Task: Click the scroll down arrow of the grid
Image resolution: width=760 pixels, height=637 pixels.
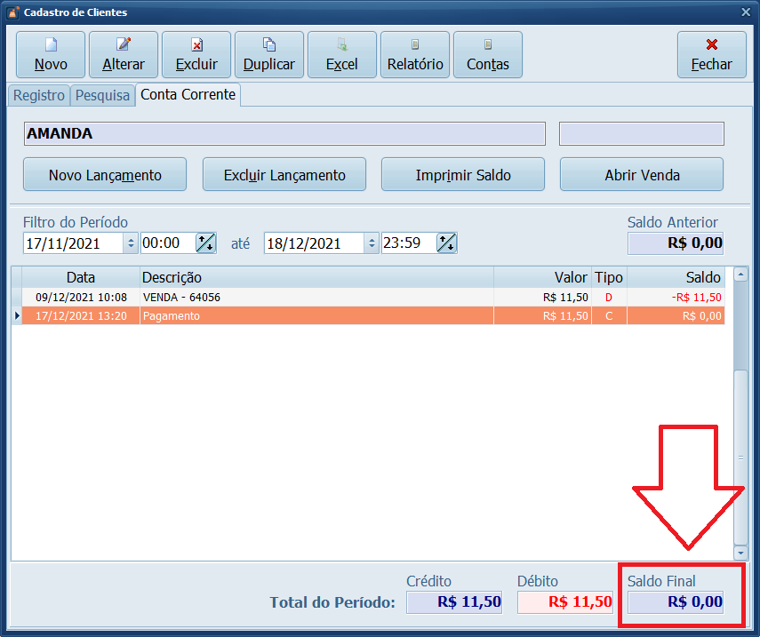Action: click(741, 552)
